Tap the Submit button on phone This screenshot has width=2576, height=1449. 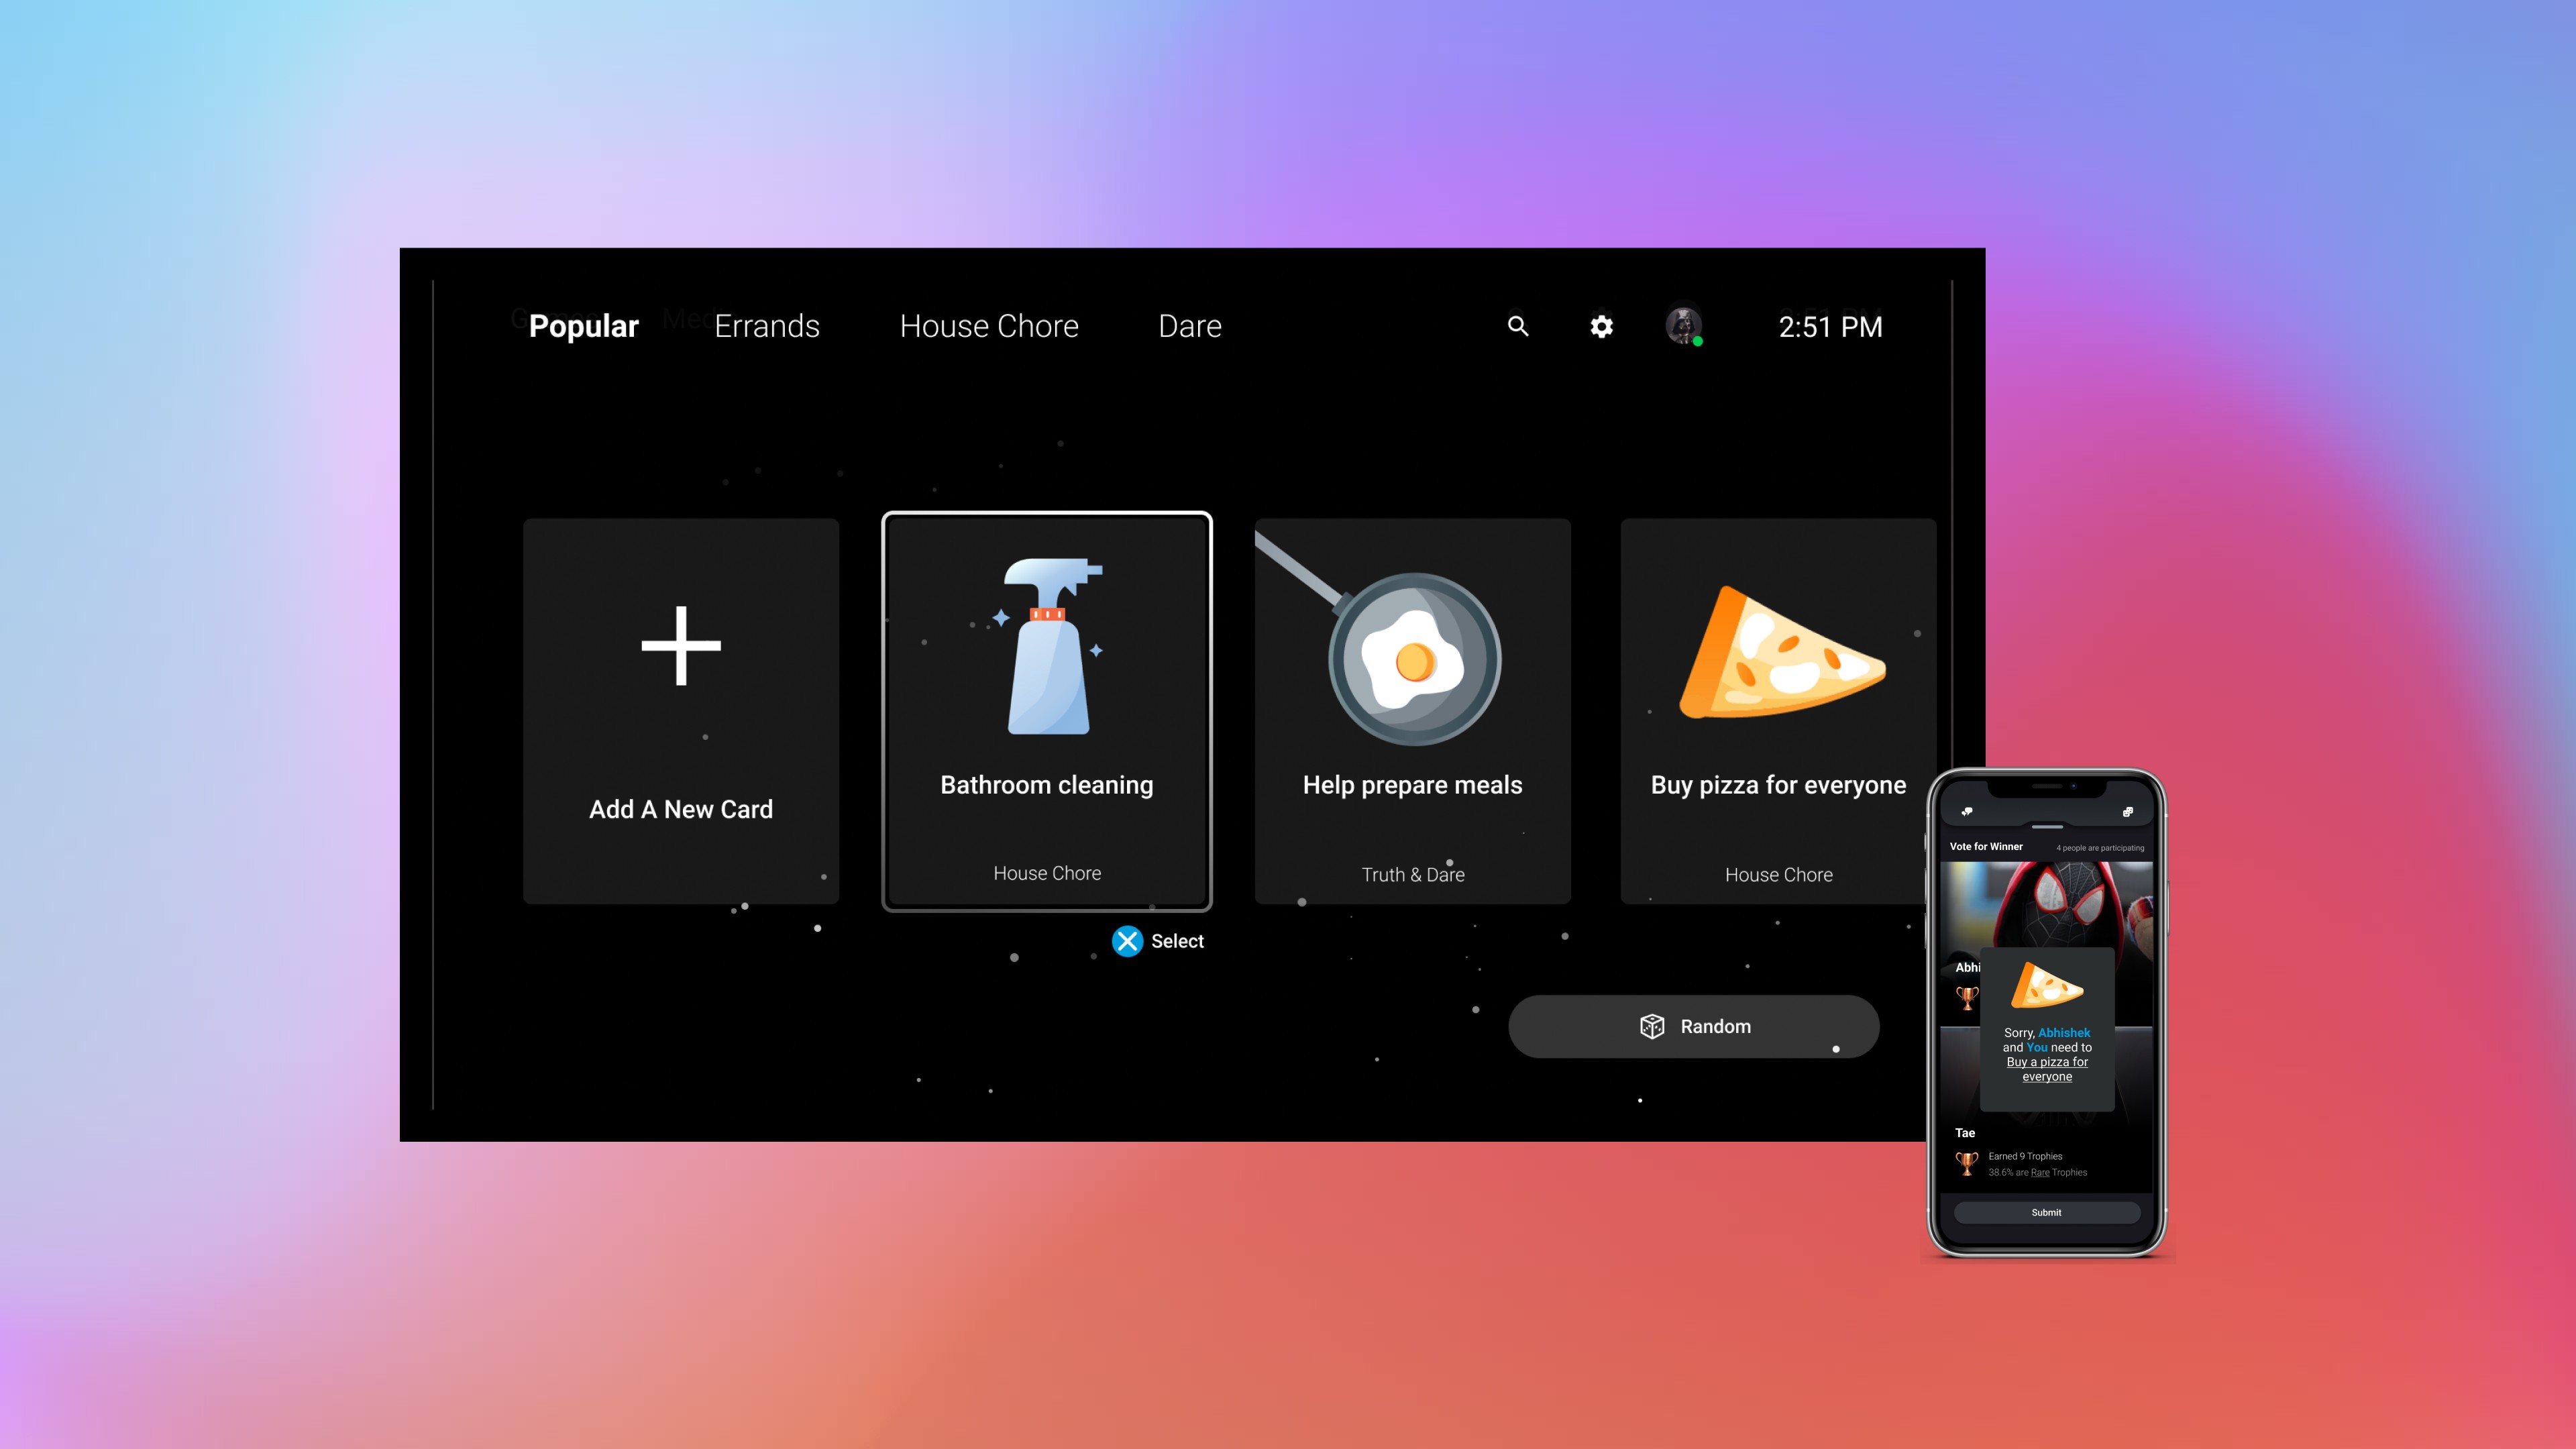pyautogui.click(x=2046, y=1212)
